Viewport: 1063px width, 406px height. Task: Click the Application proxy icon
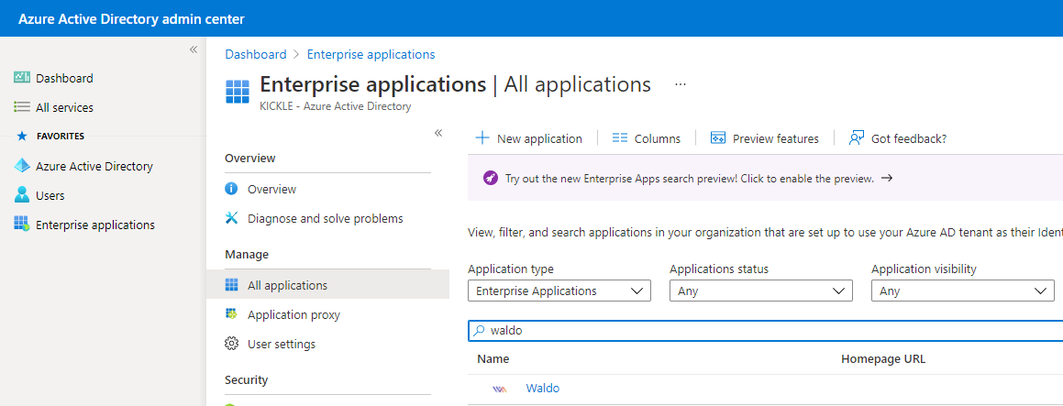(231, 313)
